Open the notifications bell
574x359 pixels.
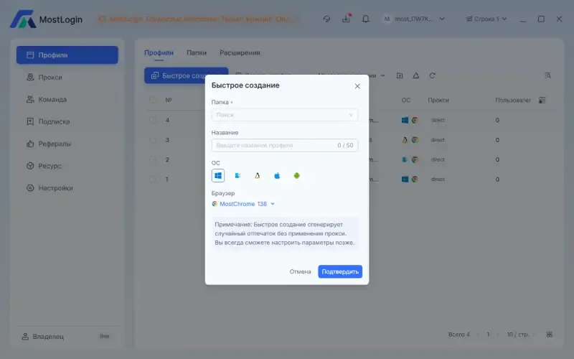tap(366, 19)
